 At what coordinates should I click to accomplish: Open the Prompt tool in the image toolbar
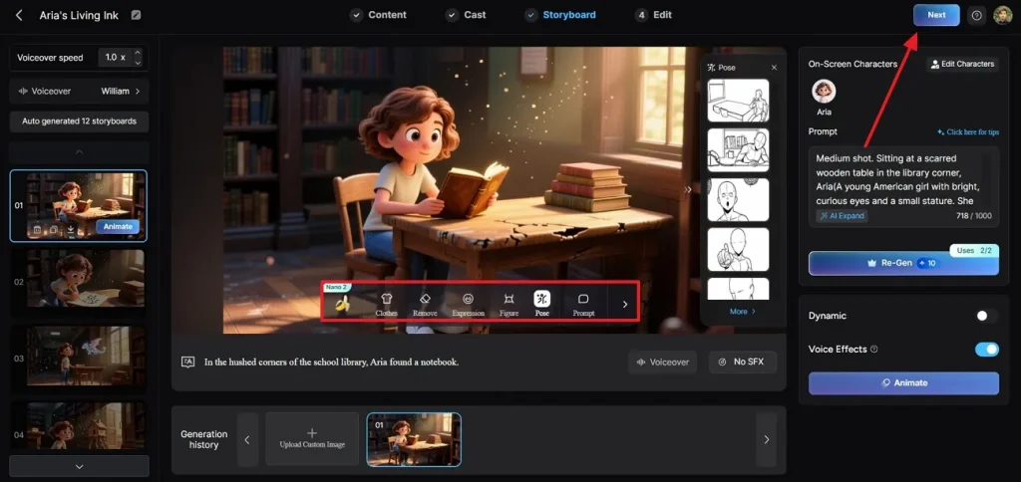(x=583, y=304)
